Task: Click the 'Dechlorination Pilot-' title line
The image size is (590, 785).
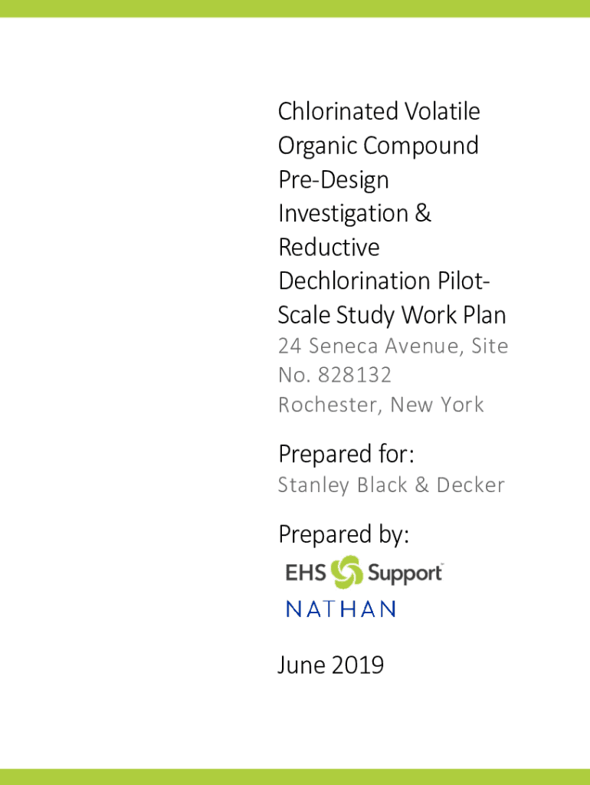Action: pyautogui.click(x=385, y=281)
